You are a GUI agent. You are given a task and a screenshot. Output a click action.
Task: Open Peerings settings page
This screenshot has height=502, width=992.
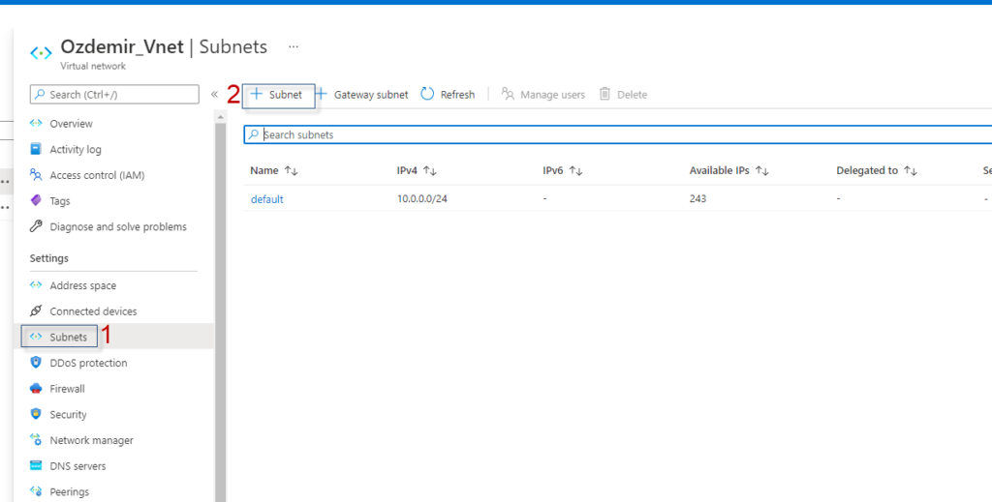(69, 492)
